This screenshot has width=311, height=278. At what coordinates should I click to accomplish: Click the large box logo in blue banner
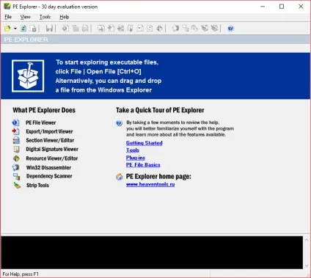click(28, 76)
